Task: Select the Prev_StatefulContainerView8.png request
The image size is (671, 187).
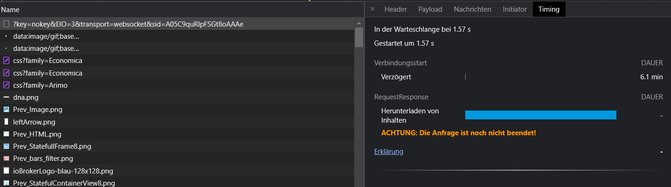Action: click(177, 182)
